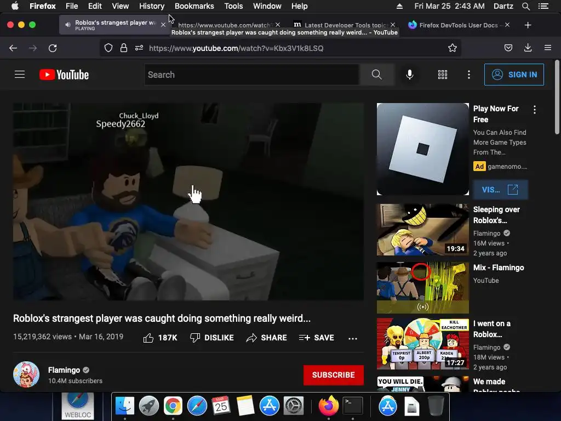
Task: Start voice search with microphone icon
Action: [410, 75]
